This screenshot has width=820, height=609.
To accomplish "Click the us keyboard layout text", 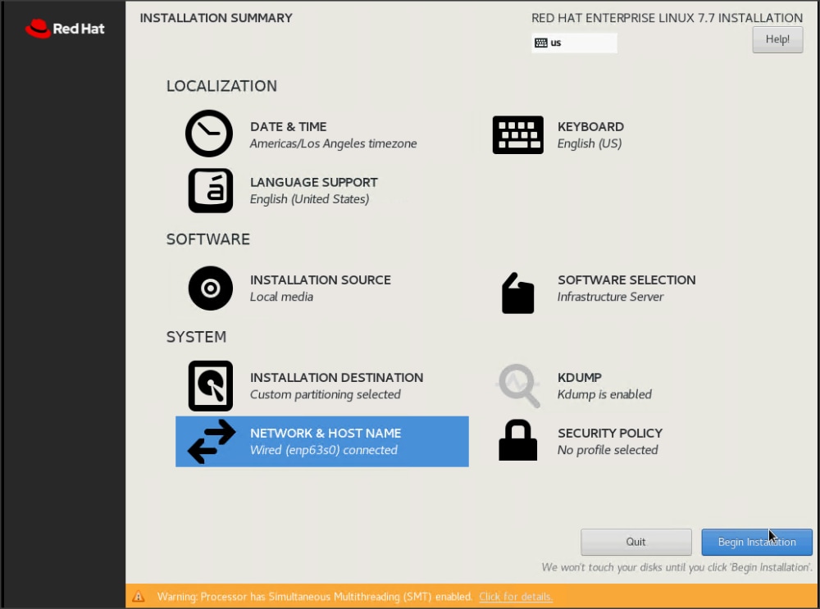I will (x=555, y=43).
